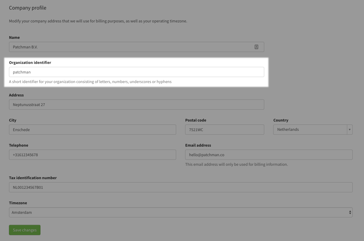
Task: Click the Company profile heading
Action: [28, 8]
